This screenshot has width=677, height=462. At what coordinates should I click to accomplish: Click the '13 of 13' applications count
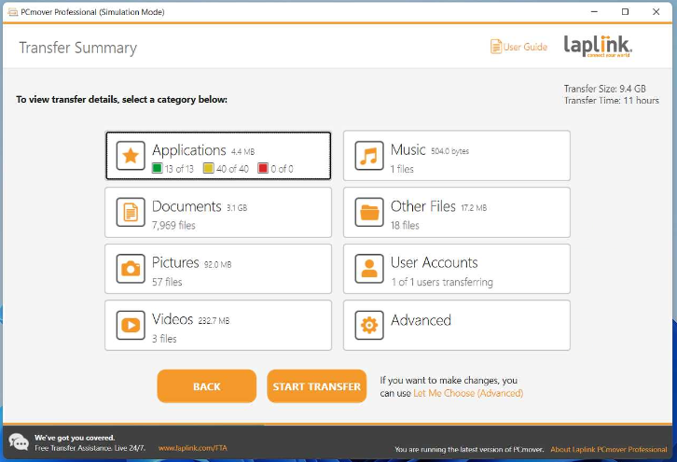pyautogui.click(x=179, y=169)
